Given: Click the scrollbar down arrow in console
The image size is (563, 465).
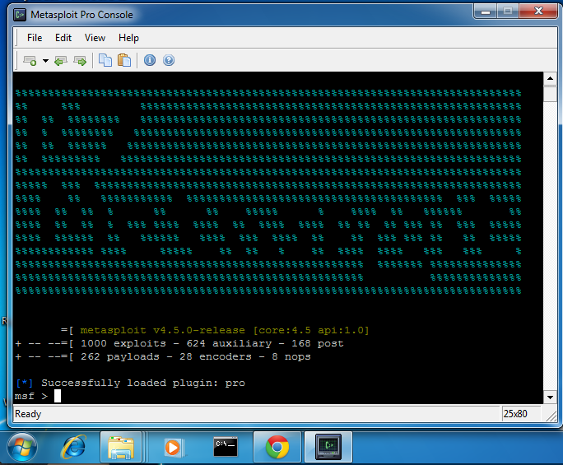Looking at the screenshot, I should pos(551,398).
